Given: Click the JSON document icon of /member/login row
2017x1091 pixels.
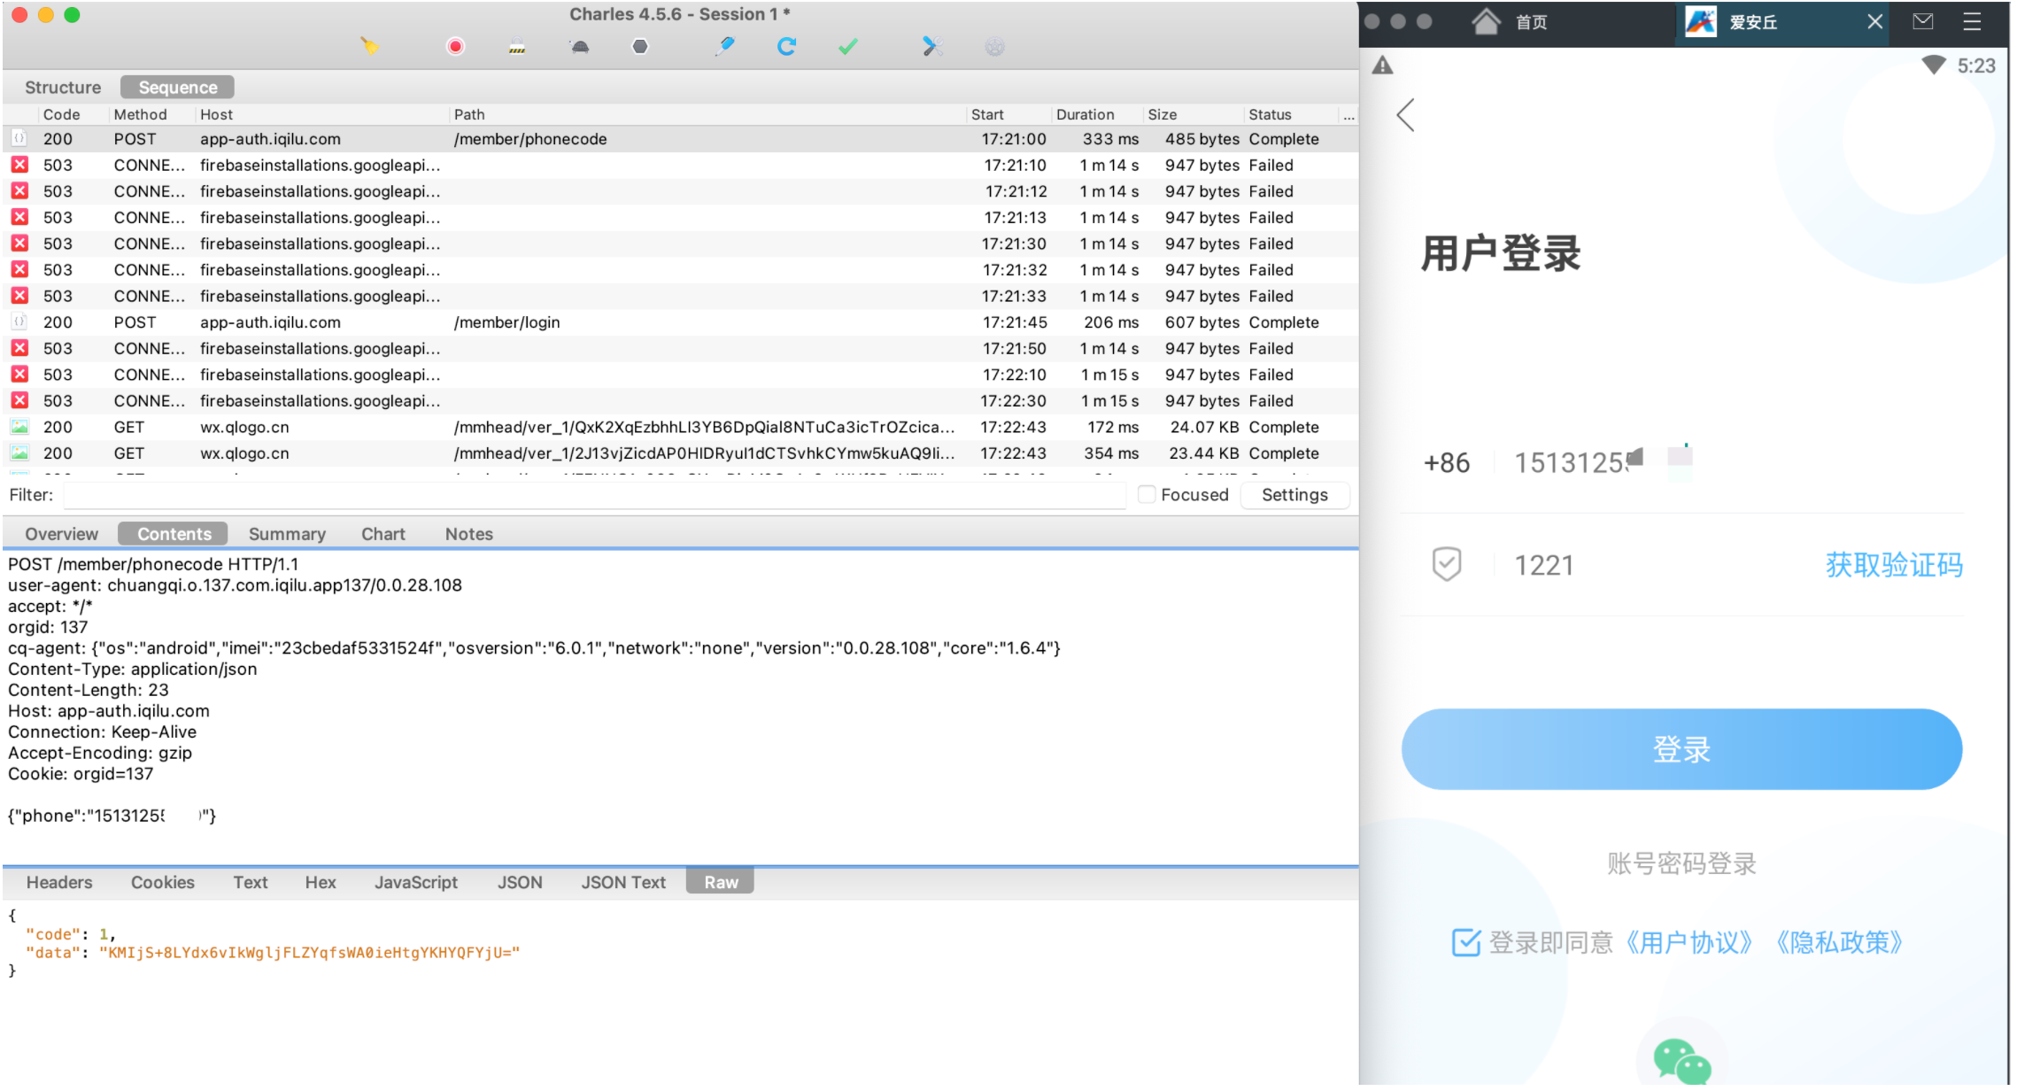Looking at the screenshot, I should (19, 322).
